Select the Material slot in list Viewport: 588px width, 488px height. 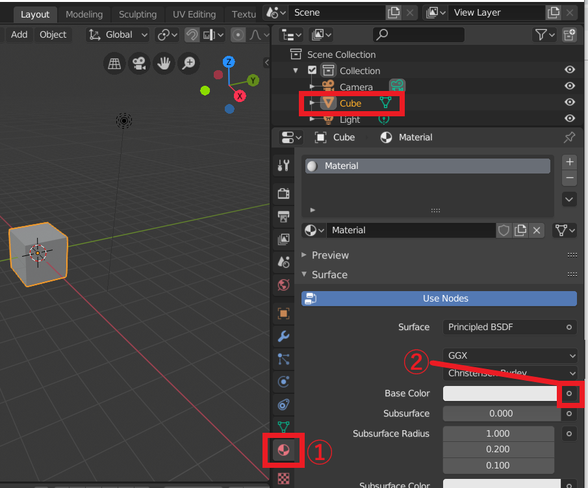(428, 166)
